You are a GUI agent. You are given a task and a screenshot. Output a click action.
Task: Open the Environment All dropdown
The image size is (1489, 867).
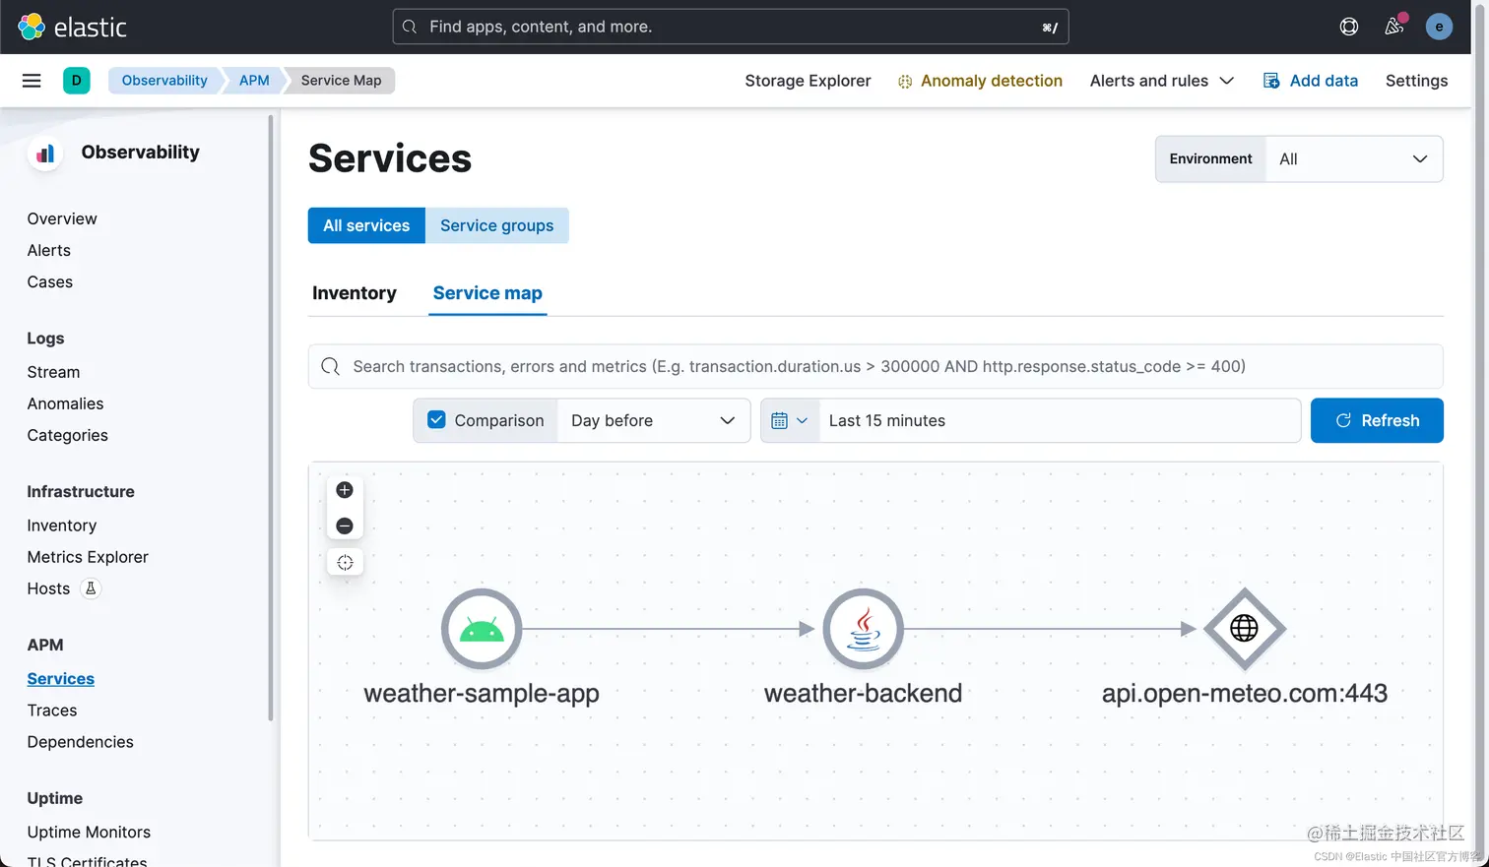[1353, 158]
